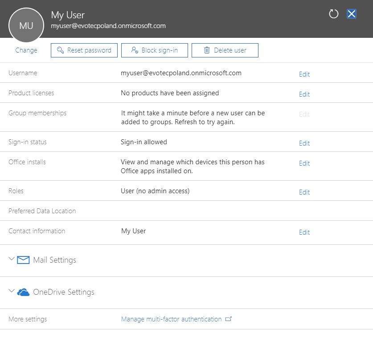Edit Office installs settings
373x337 pixels.
click(304, 163)
